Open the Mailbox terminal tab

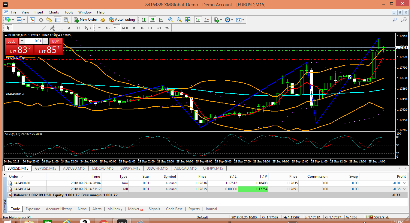[x=115, y=209]
